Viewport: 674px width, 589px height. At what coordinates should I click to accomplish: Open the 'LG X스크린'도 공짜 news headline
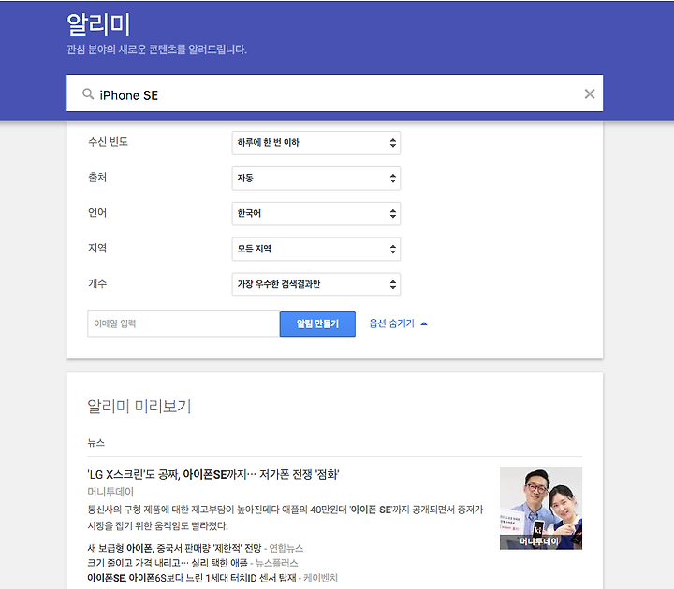213,474
